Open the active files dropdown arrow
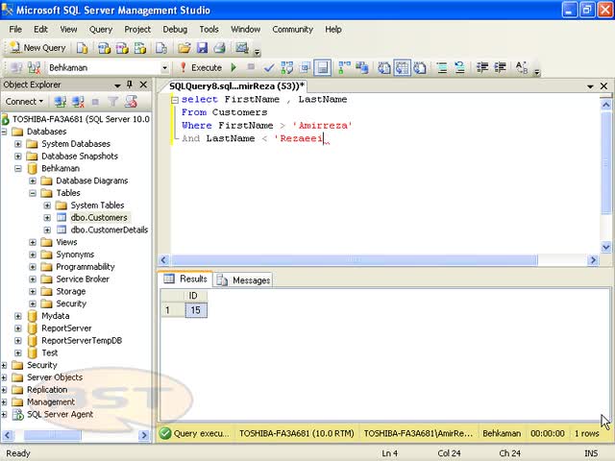This screenshot has height=461, width=615. [590, 86]
